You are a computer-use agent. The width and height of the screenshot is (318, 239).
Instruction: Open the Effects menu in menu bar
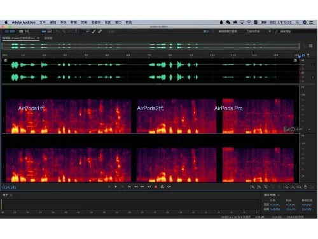click(84, 22)
